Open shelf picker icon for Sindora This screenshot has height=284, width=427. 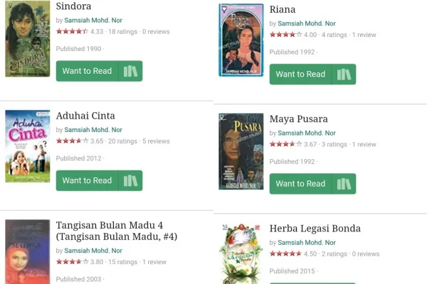(130, 71)
